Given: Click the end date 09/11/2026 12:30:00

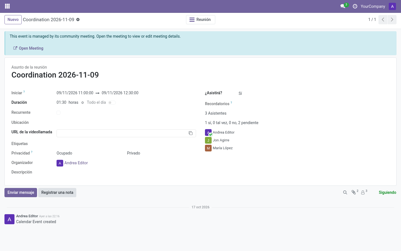Looking at the screenshot, I should (120, 93).
